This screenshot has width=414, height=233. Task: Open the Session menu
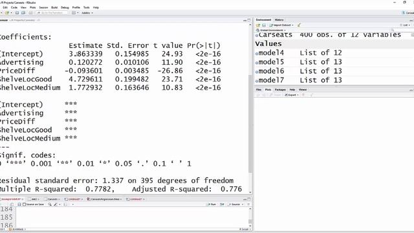43,7
